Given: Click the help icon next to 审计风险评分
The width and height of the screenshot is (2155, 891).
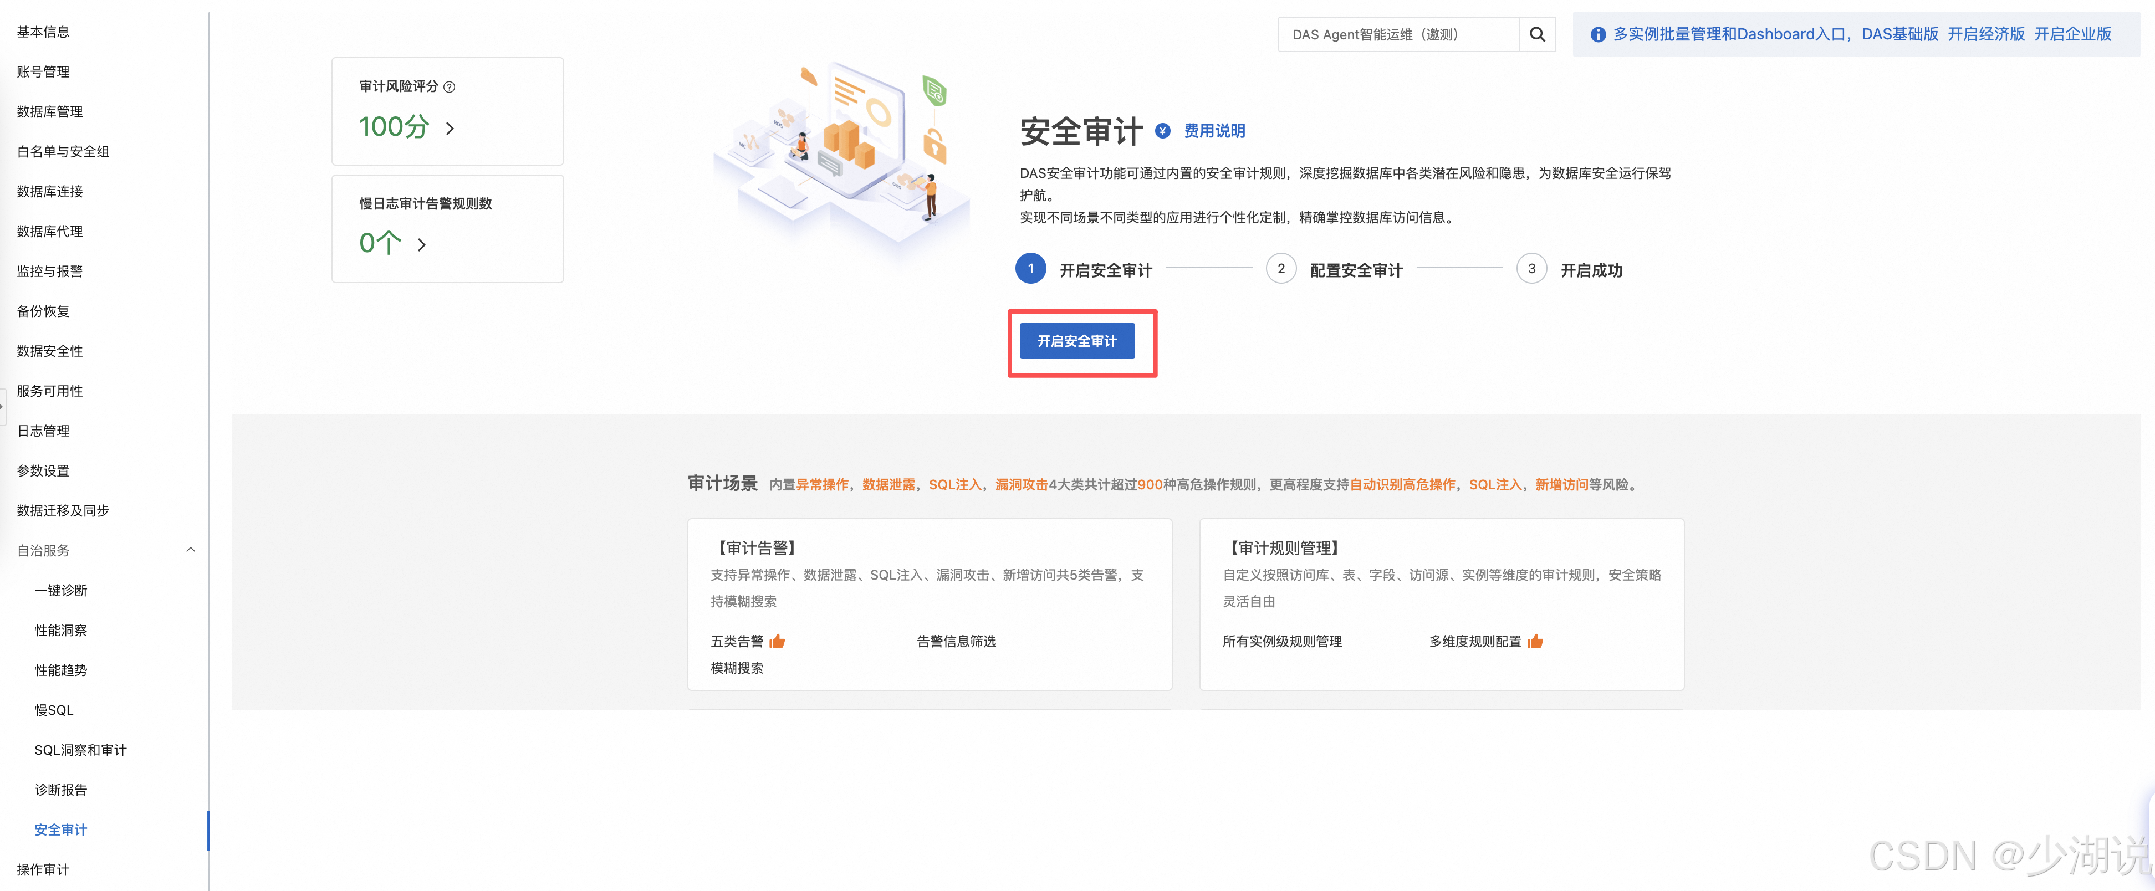Looking at the screenshot, I should pyautogui.click(x=450, y=87).
